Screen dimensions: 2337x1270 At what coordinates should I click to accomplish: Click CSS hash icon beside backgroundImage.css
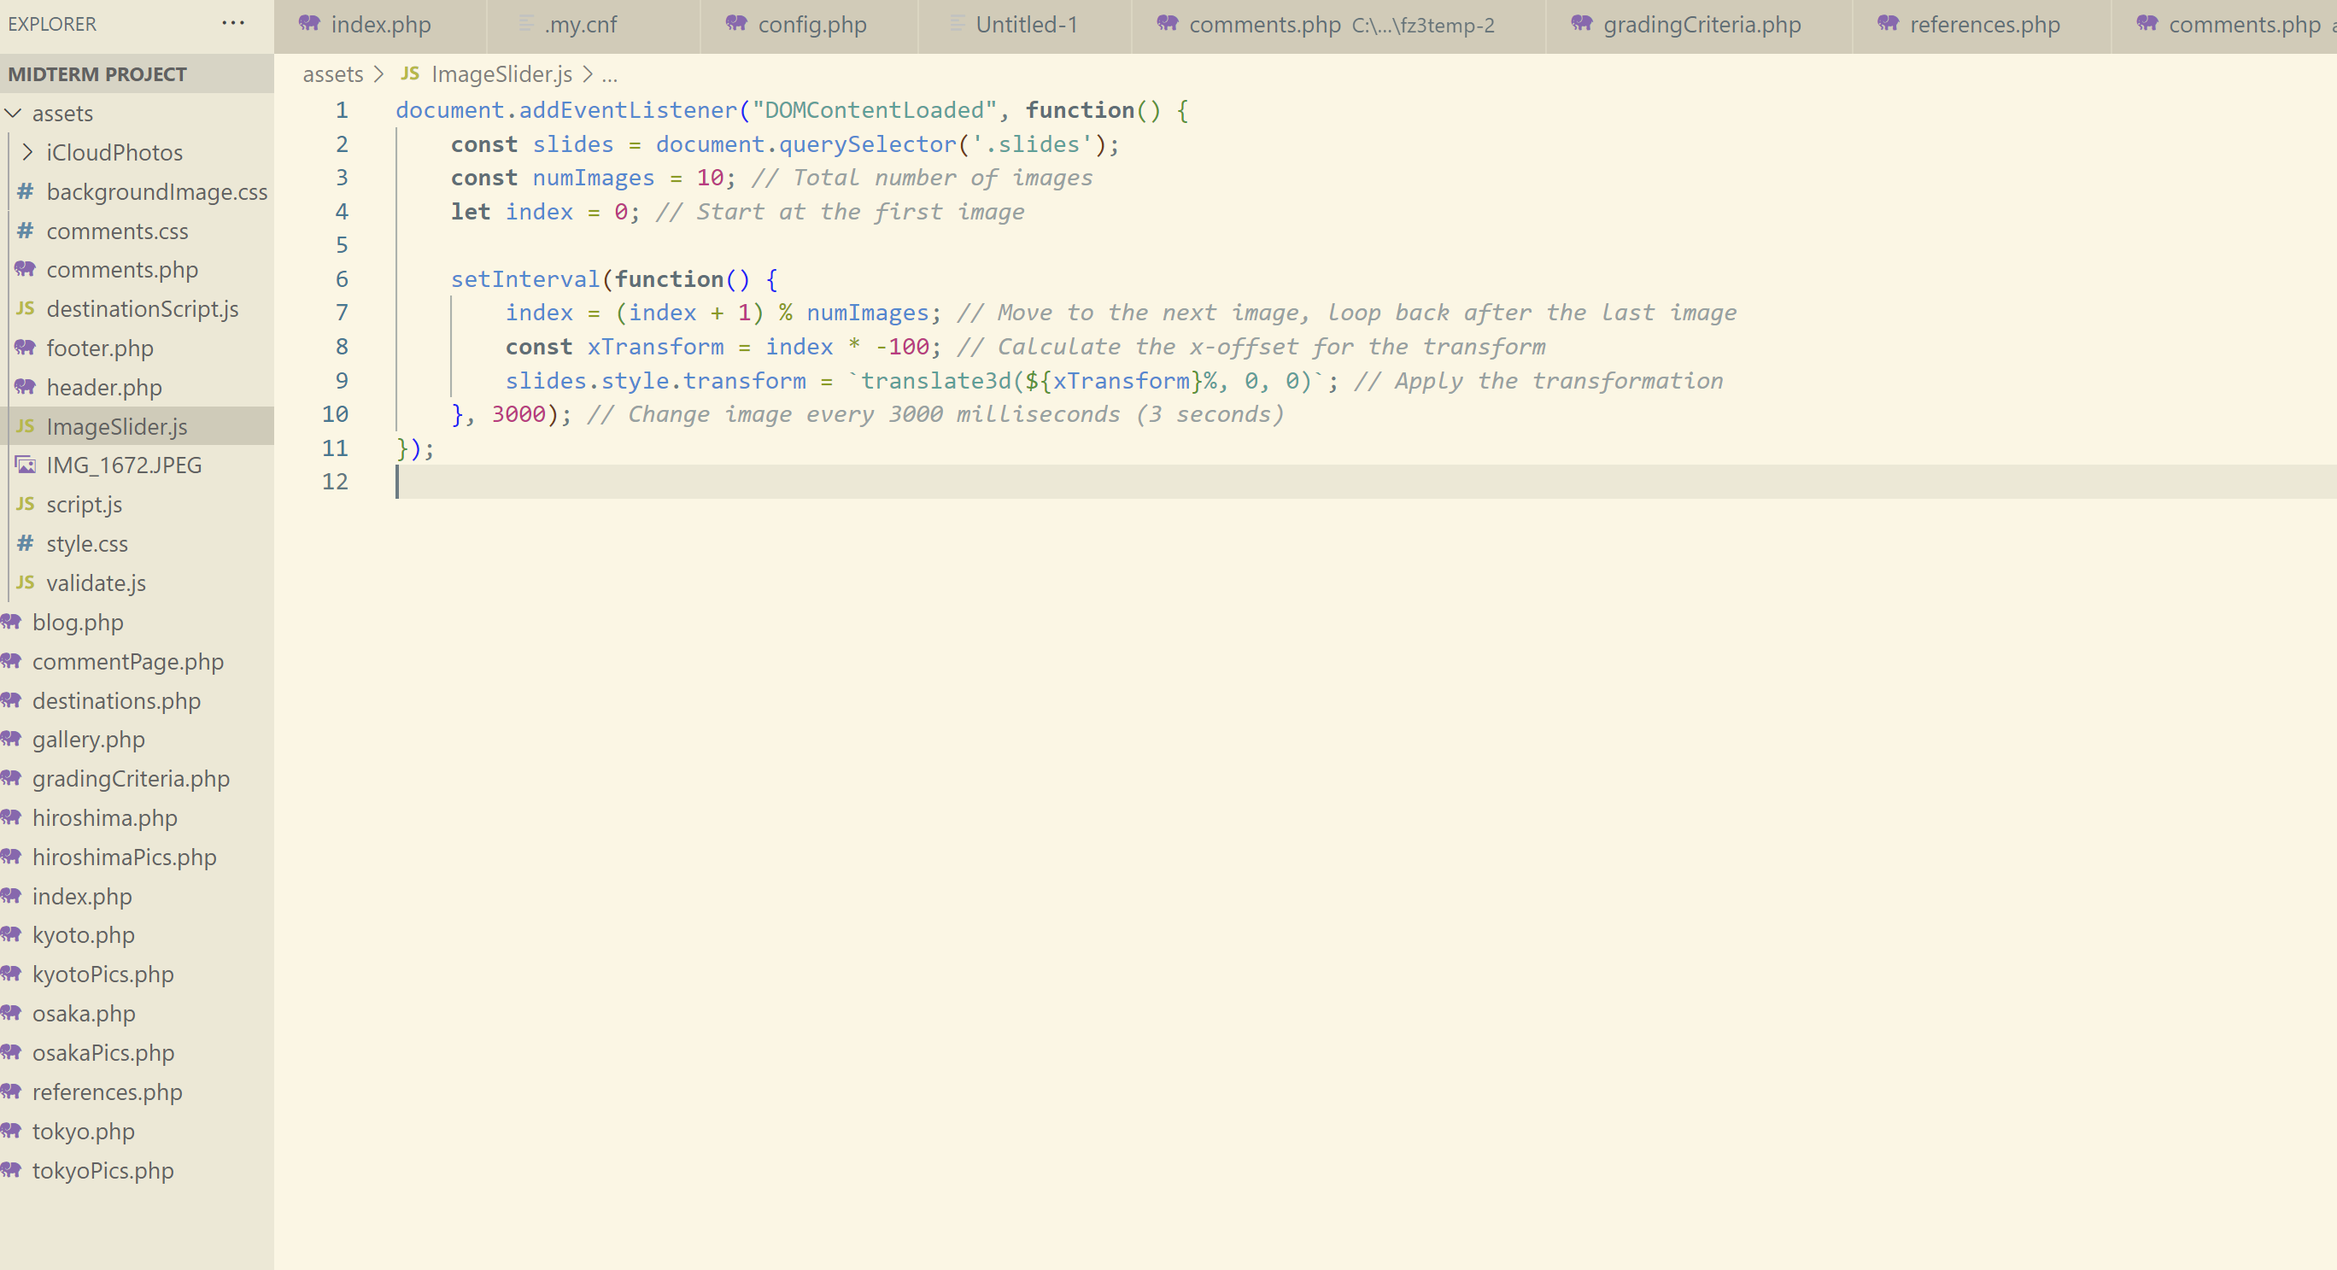[x=26, y=191]
